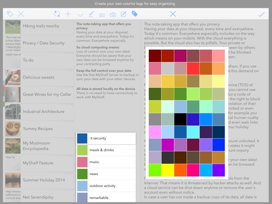Screen dimensions: 272x204
Task: Click 'All data is stored locally on the device'
Action: tap(106, 89)
